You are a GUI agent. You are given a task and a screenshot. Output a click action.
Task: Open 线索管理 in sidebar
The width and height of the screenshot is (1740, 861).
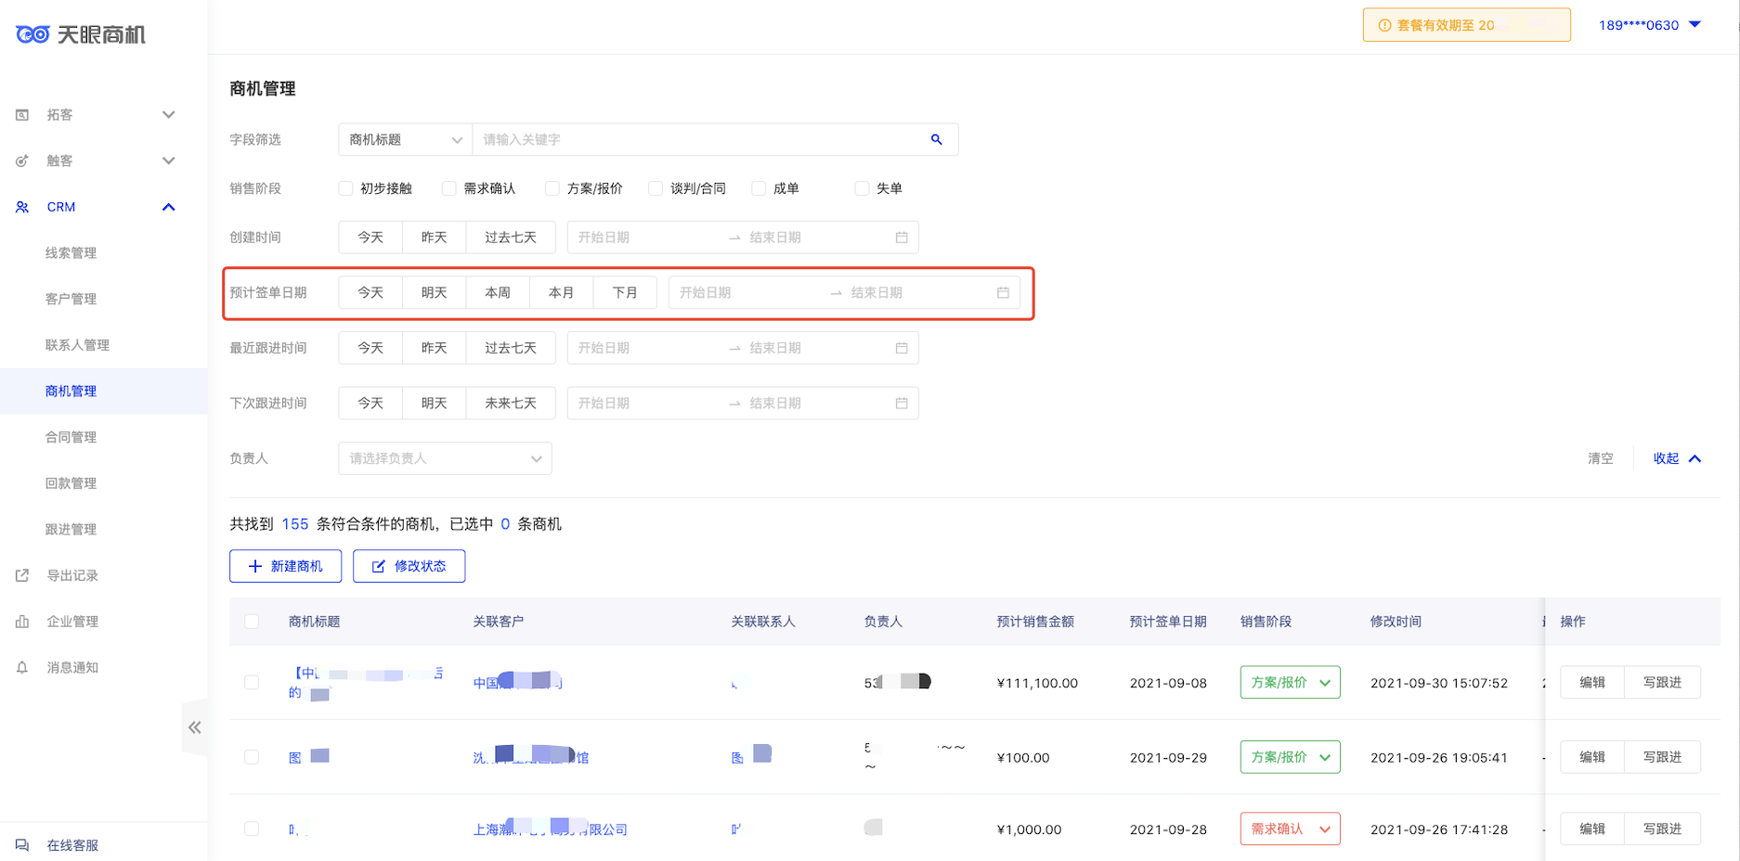(x=71, y=252)
